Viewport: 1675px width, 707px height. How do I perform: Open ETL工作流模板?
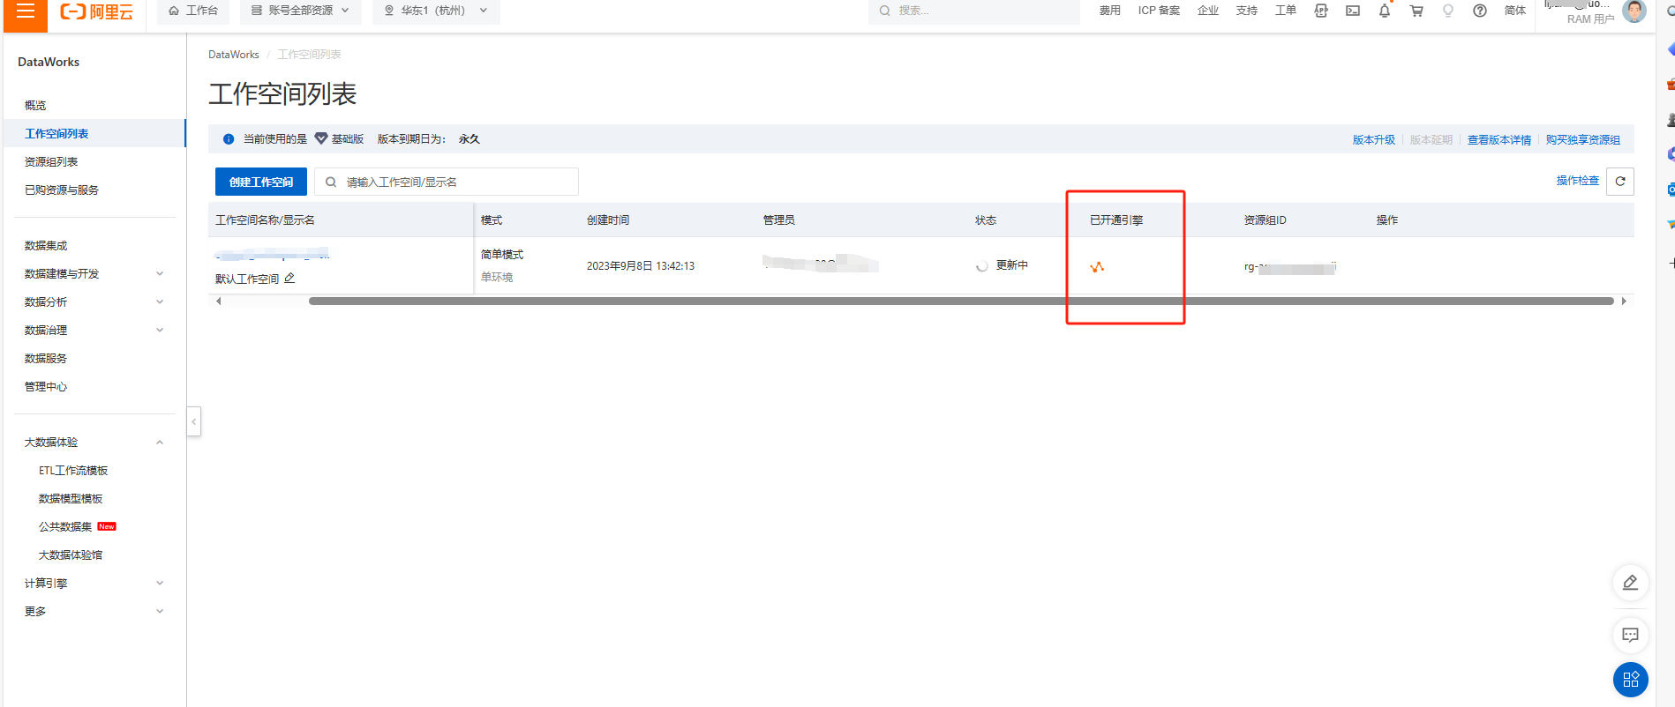tap(73, 471)
